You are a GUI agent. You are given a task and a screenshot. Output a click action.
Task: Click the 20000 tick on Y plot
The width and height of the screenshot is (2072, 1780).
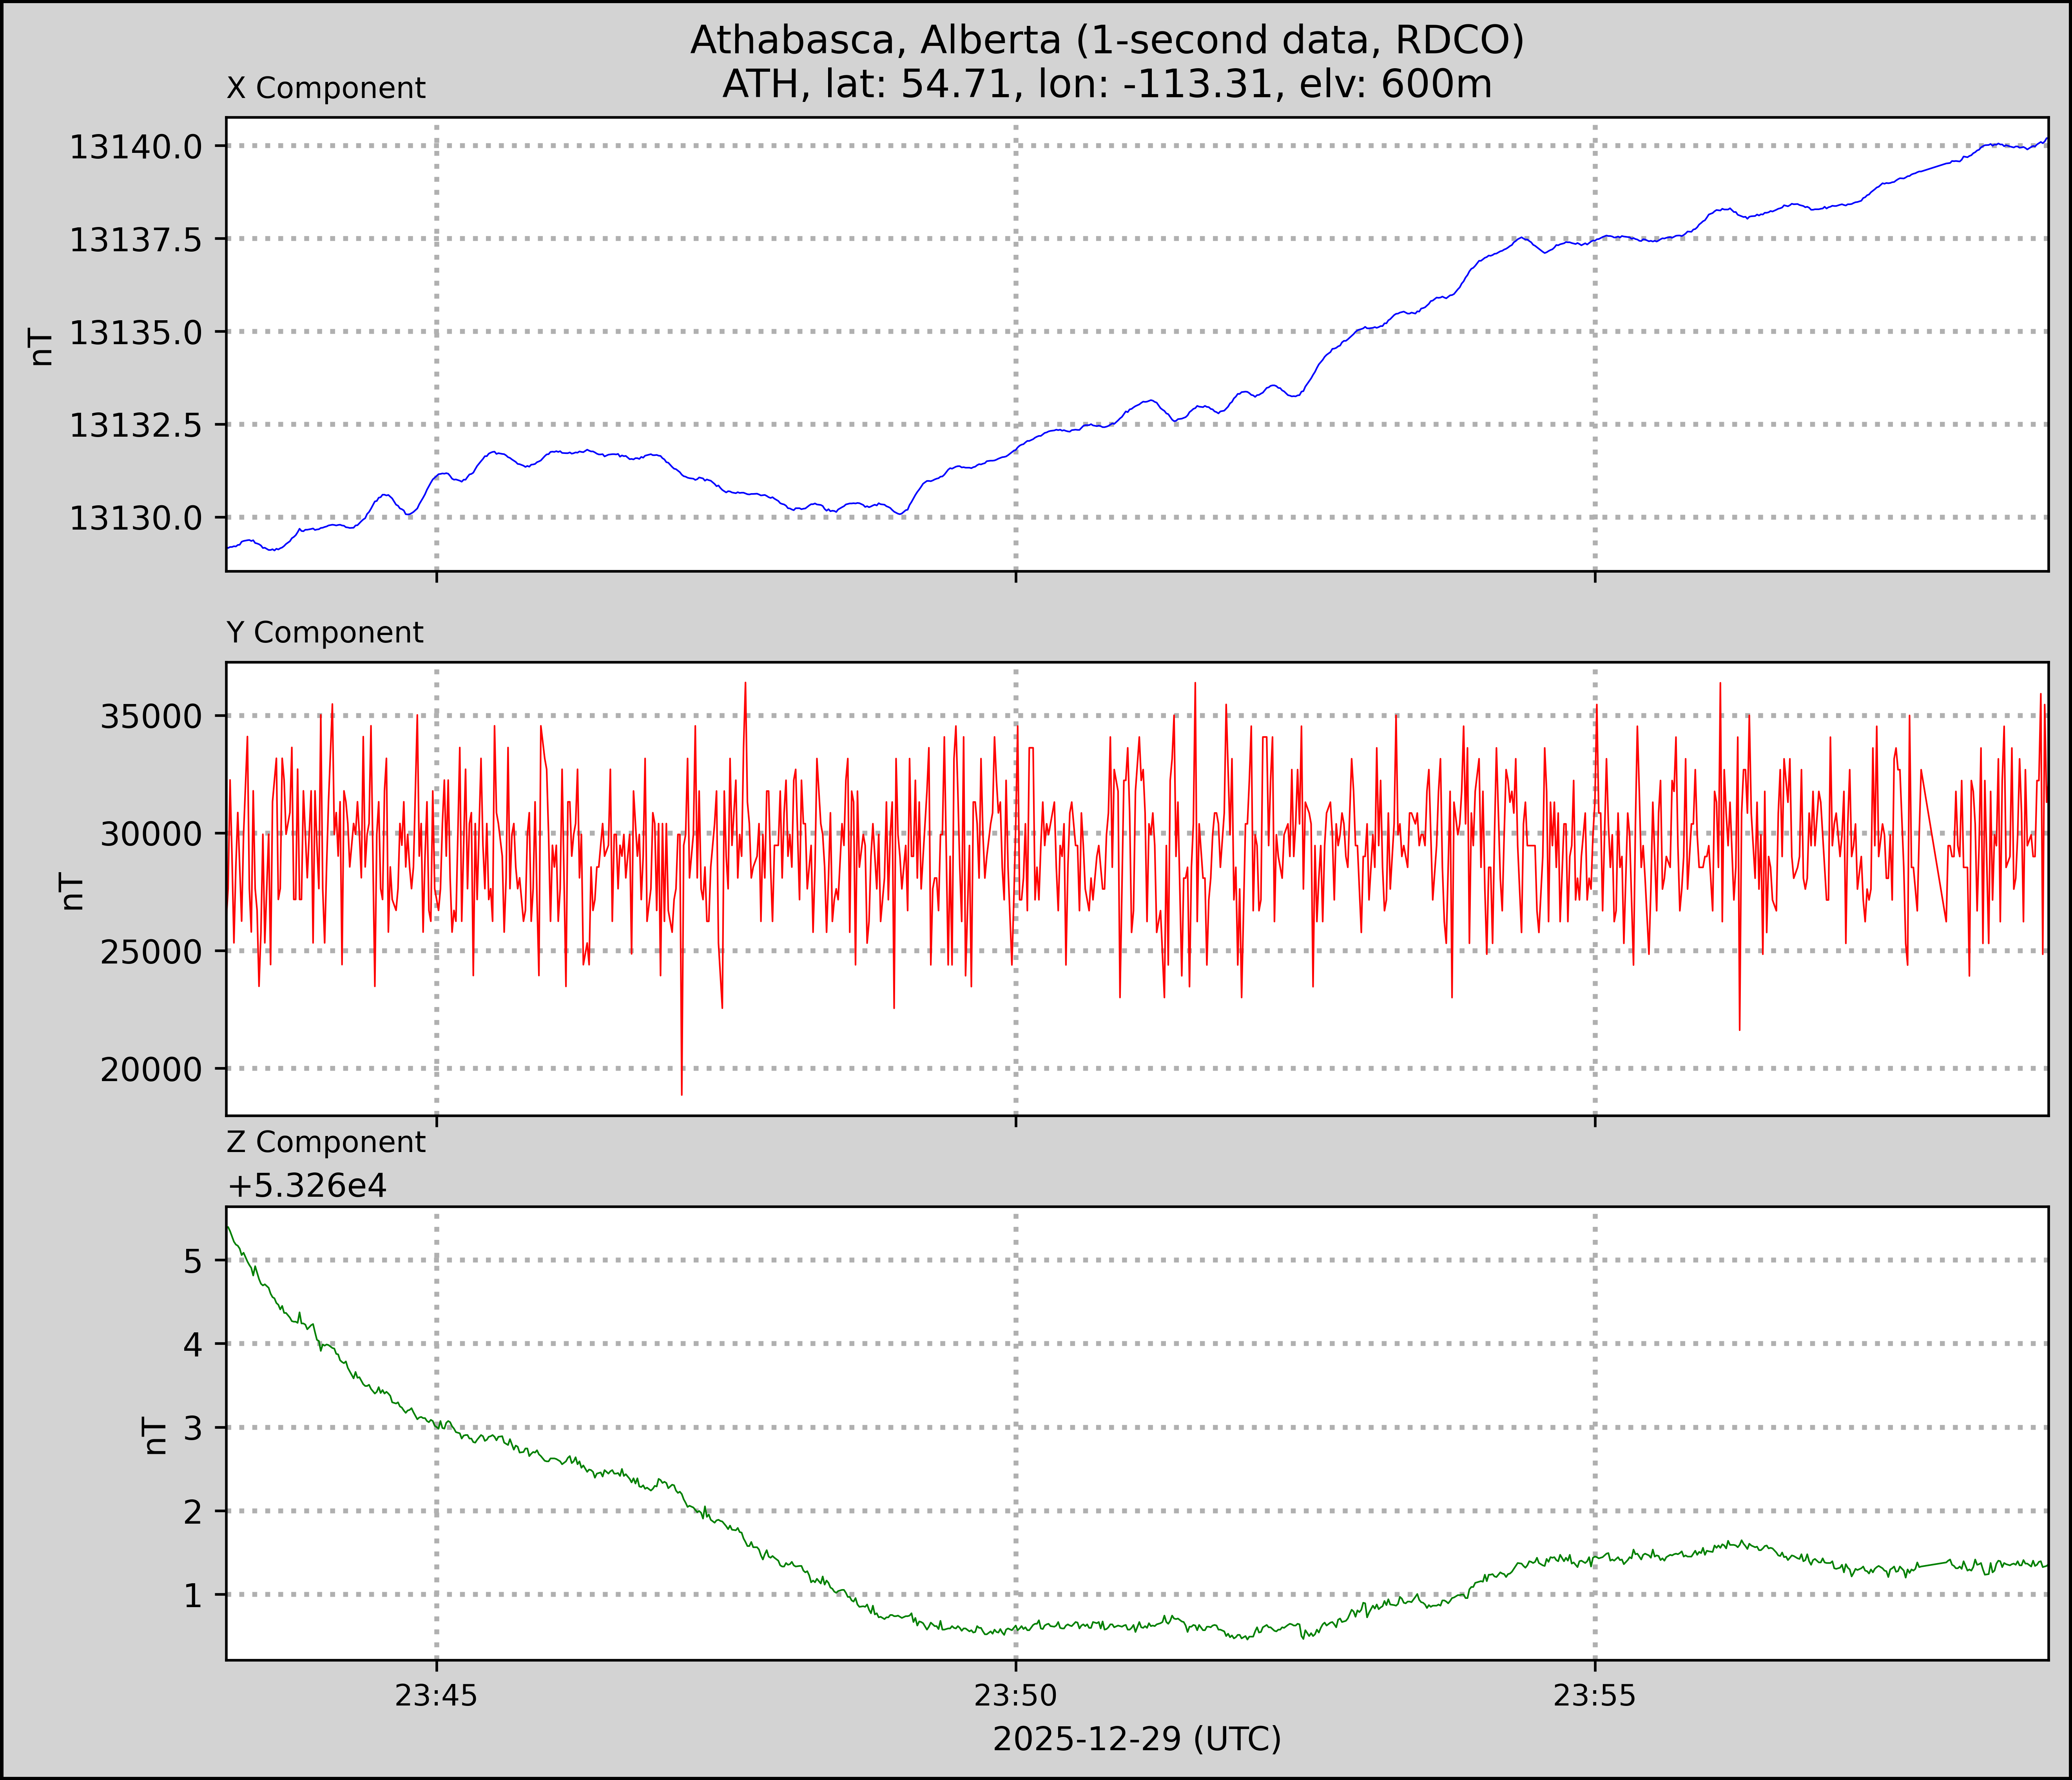[150, 1069]
